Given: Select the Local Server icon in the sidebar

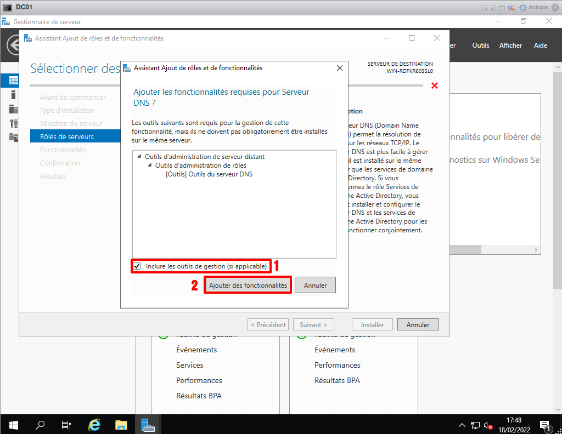Looking at the screenshot, I should click(x=13, y=95).
